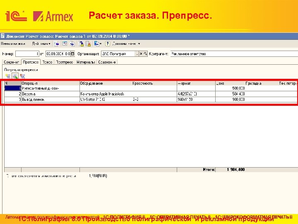
Task: Click the Красочность cell 2+2
Action: 154,100
